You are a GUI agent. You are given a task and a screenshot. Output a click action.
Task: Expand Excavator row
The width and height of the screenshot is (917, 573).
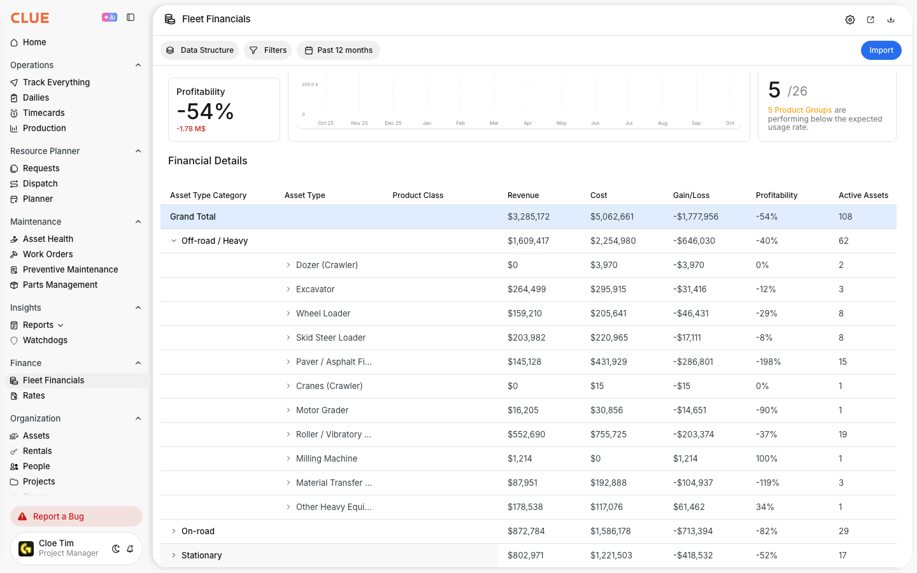click(x=288, y=289)
